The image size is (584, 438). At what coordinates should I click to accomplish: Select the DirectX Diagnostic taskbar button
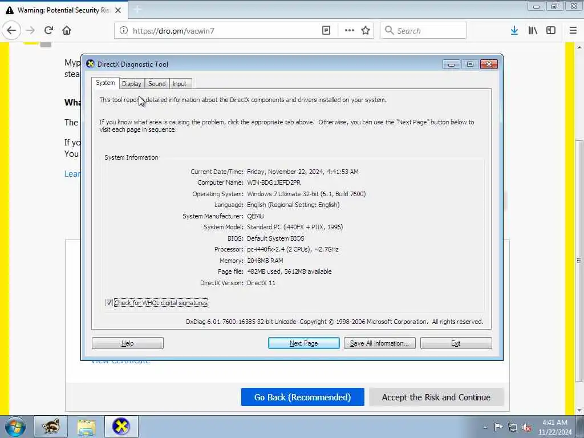pos(121,427)
